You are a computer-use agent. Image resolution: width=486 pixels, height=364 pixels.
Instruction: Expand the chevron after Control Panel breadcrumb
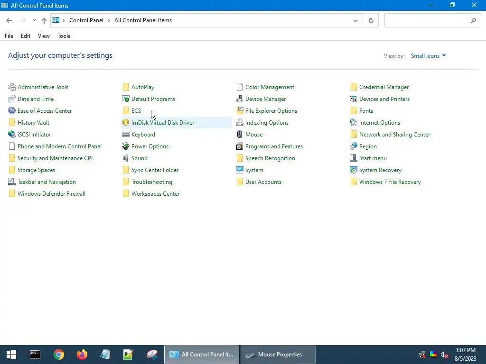coord(109,20)
